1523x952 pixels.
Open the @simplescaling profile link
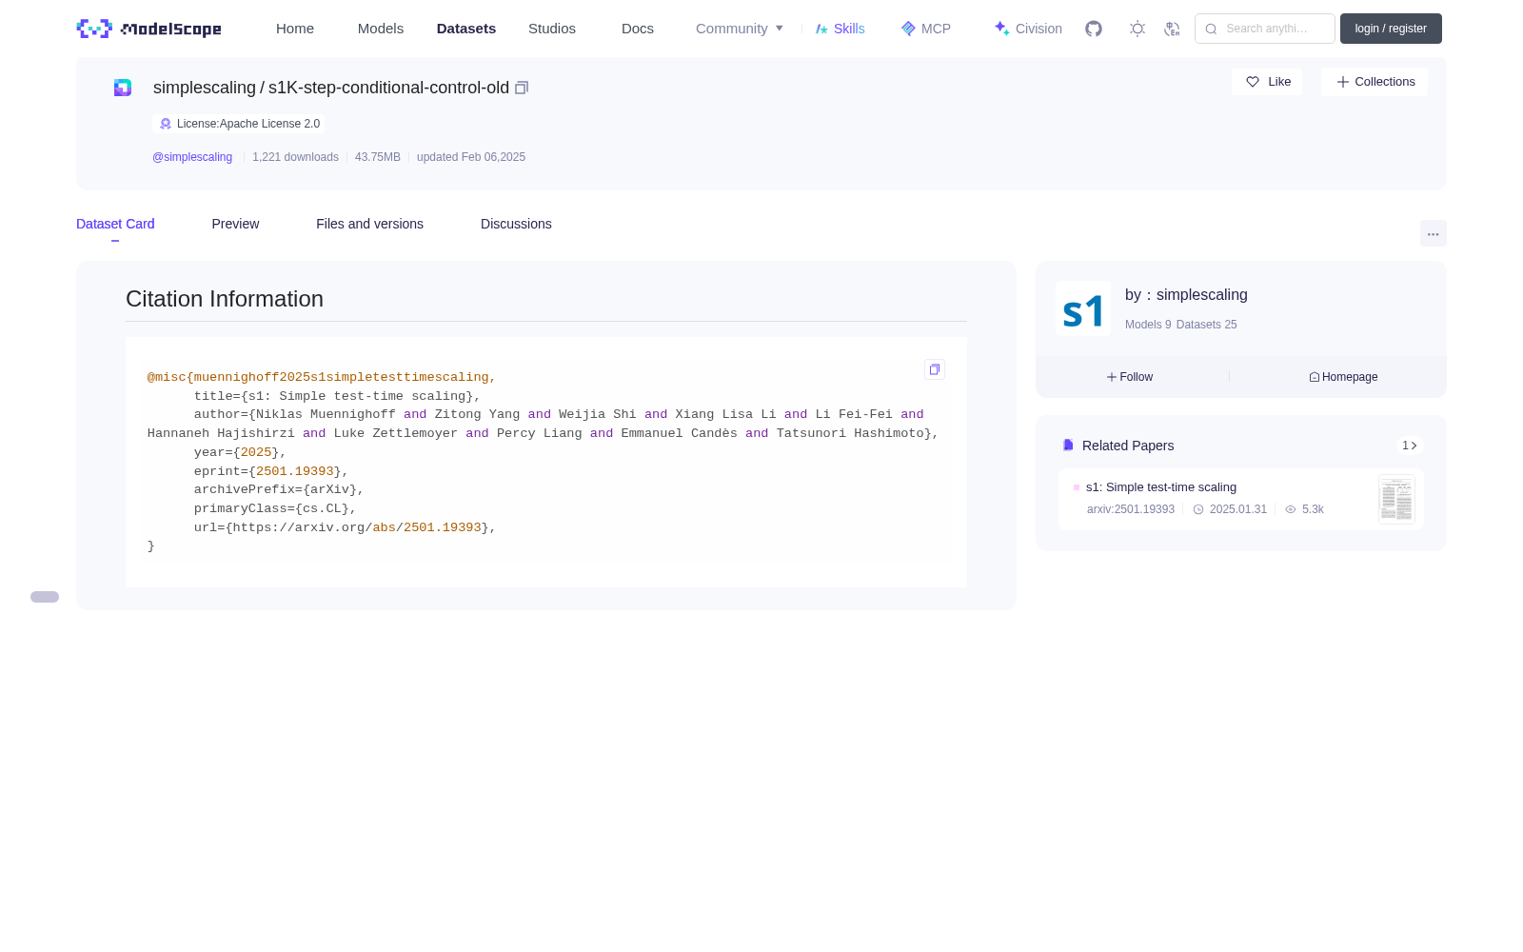(192, 157)
